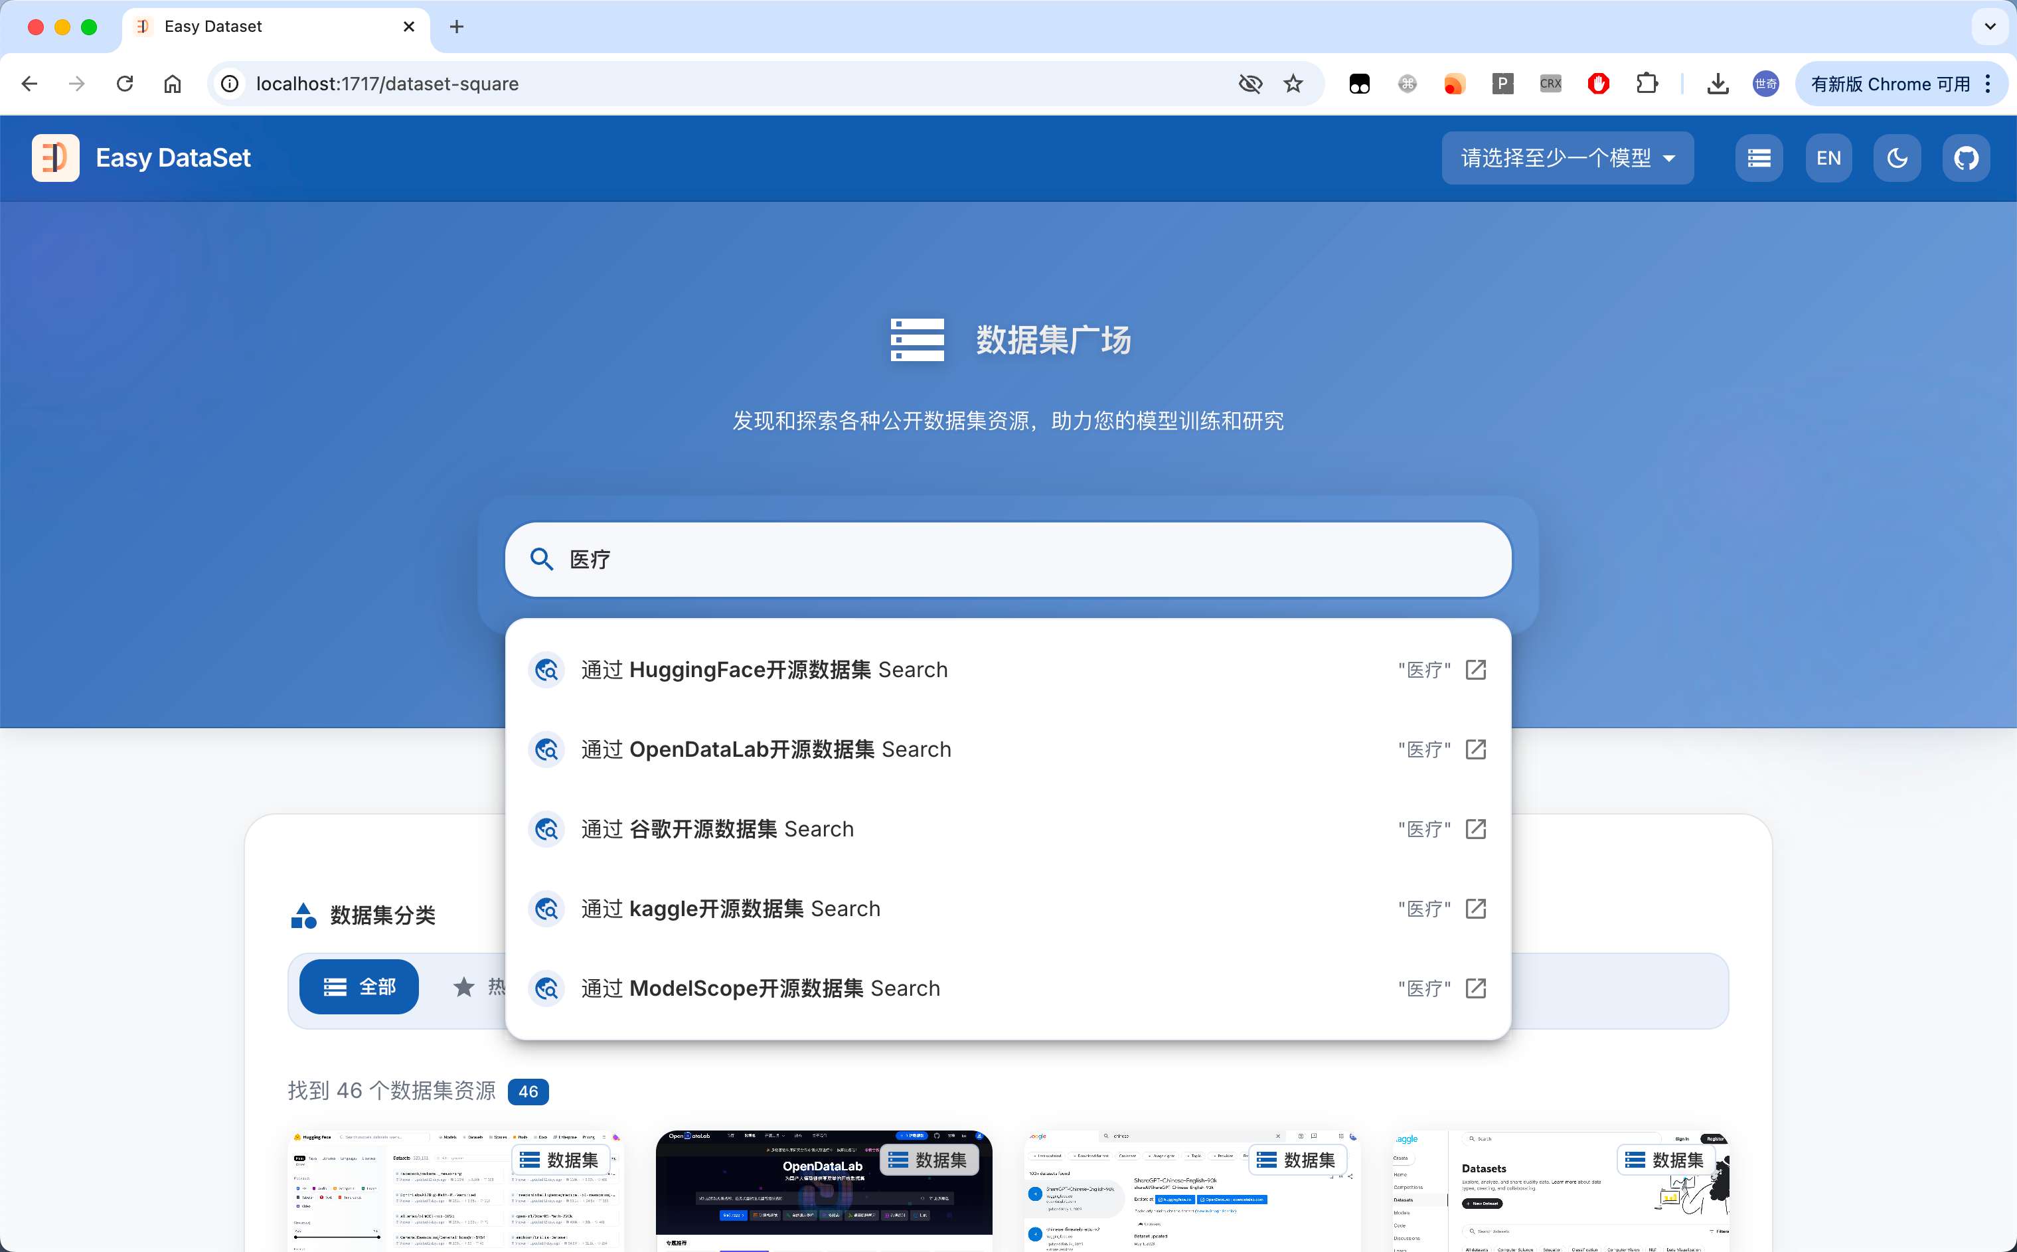The height and width of the screenshot is (1252, 2017).
Task: Open the HuggingFace search result in new tab
Action: pyautogui.click(x=1477, y=669)
